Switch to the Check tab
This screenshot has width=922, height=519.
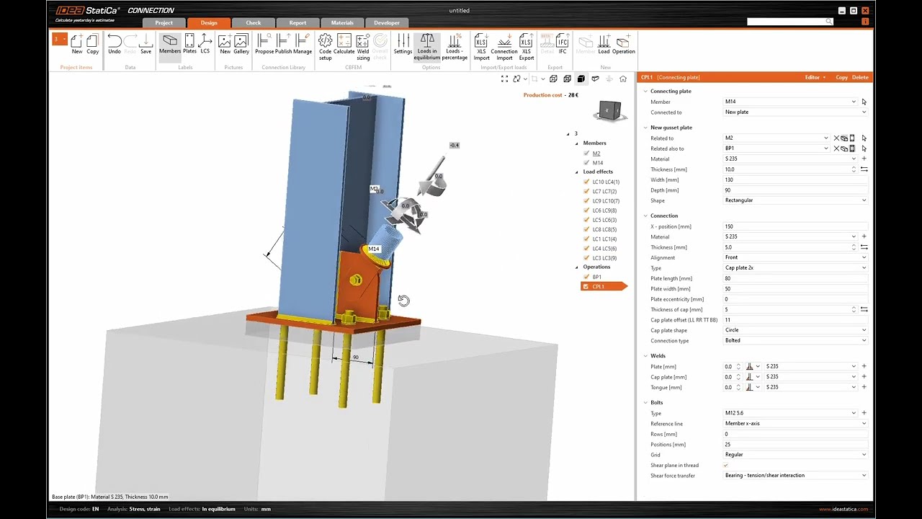pyautogui.click(x=254, y=23)
